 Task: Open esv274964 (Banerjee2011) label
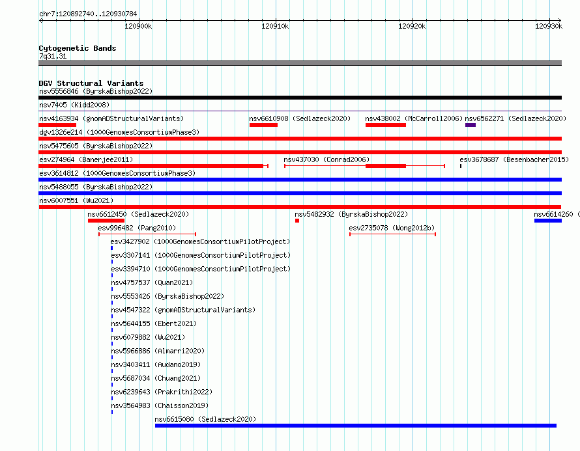[86, 159]
